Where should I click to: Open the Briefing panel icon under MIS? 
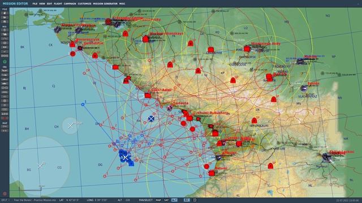(x=5, y=30)
